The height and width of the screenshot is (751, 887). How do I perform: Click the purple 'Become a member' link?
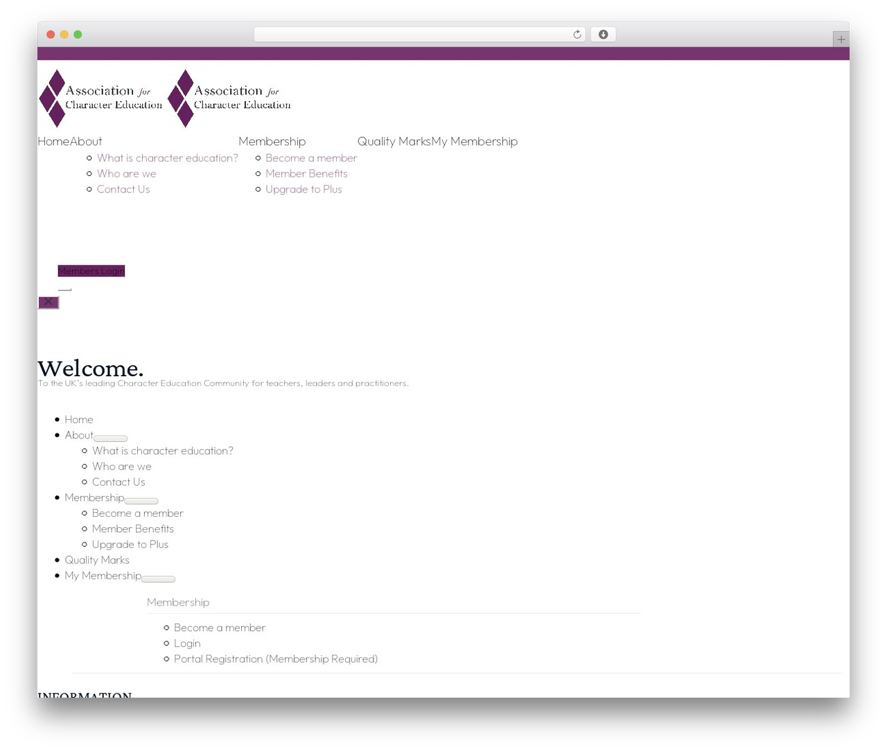tap(311, 158)
